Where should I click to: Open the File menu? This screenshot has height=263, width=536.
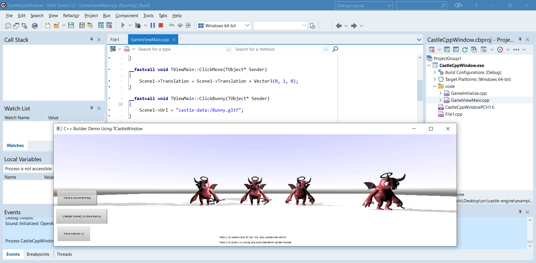click(x=9, y=16)
